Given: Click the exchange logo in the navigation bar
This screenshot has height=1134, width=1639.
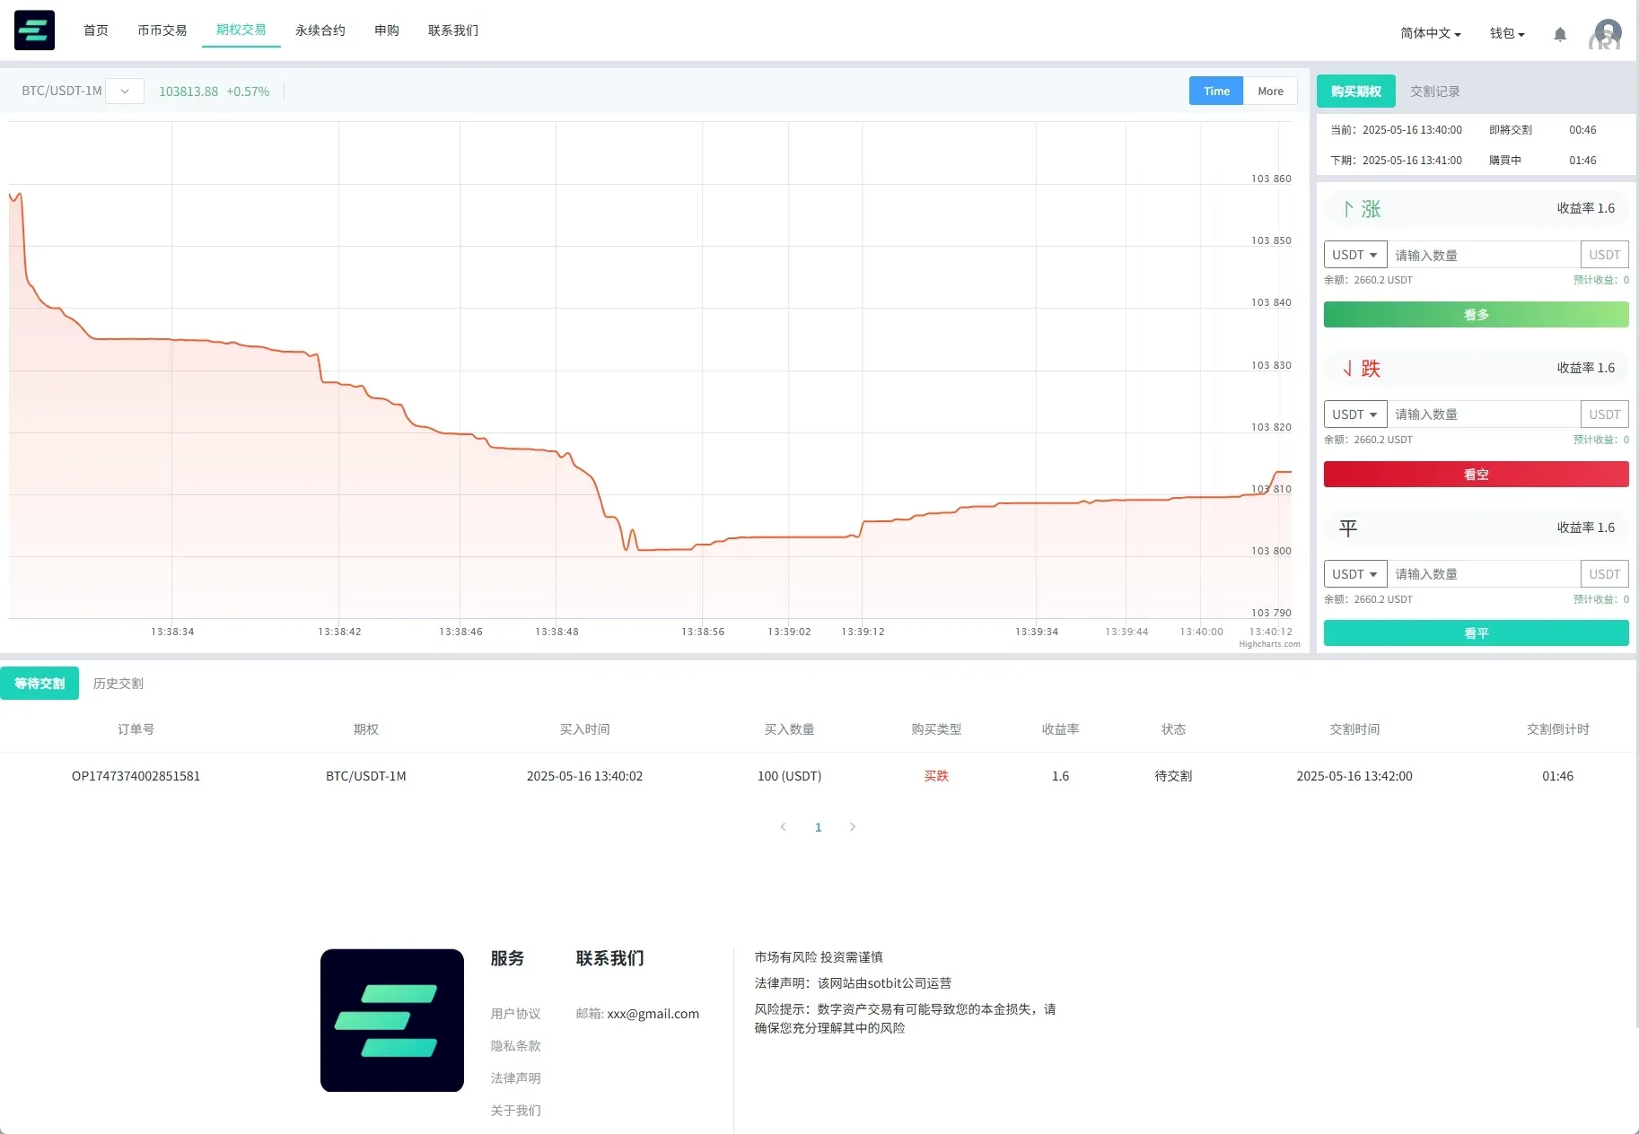Looking at the screenshot, I should [33, 30].
